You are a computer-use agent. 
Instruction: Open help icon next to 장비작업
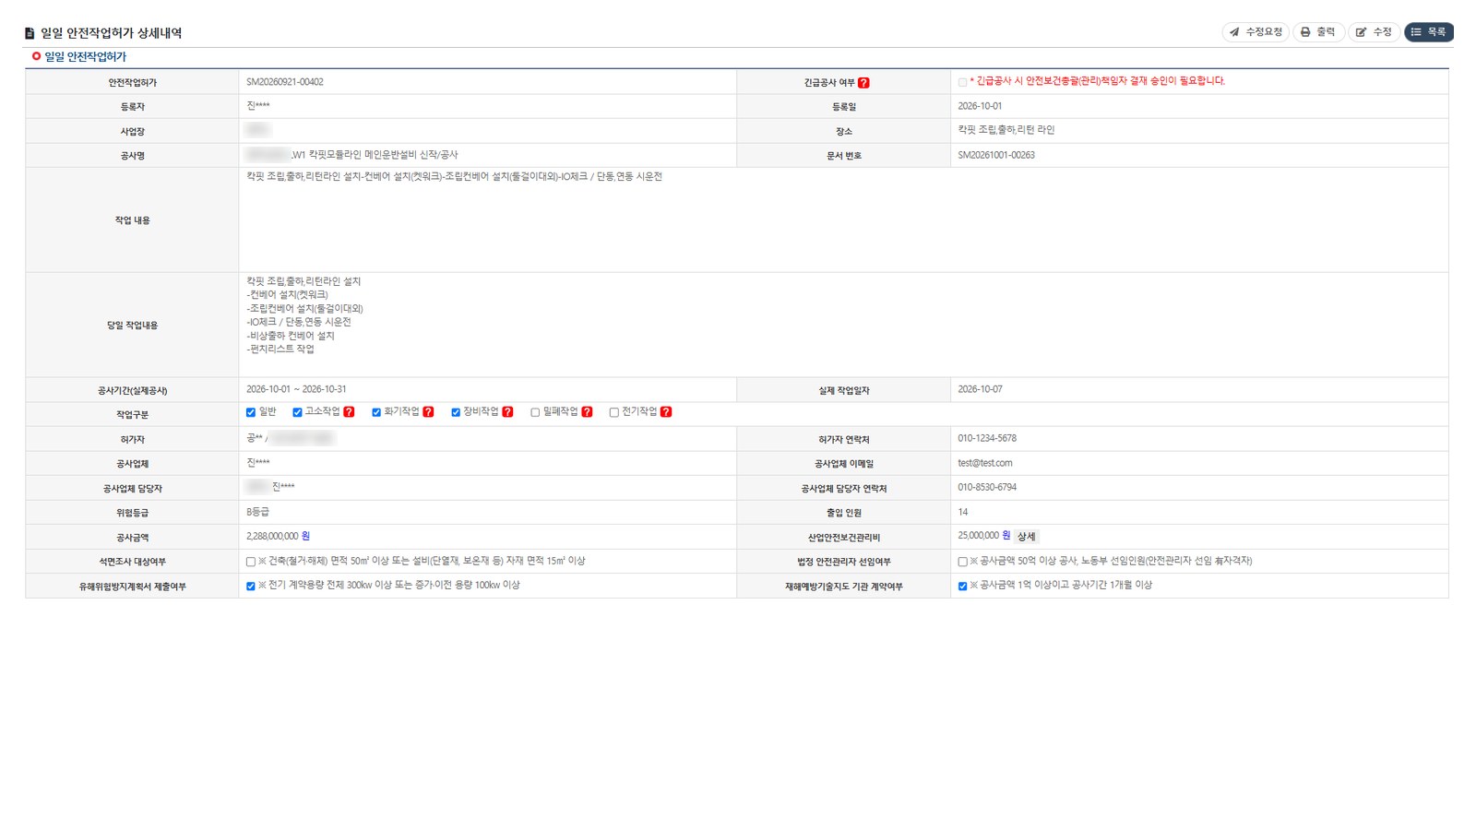tap(507, 412)
